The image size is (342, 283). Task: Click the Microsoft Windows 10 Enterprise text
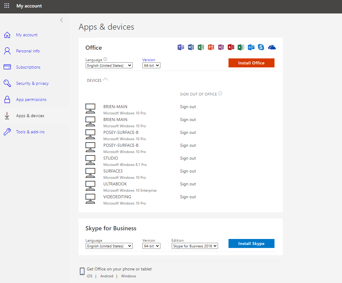(x=130, y=190)
